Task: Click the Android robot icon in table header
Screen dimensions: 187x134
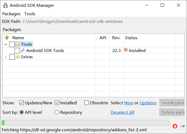Action: point(7,38)
